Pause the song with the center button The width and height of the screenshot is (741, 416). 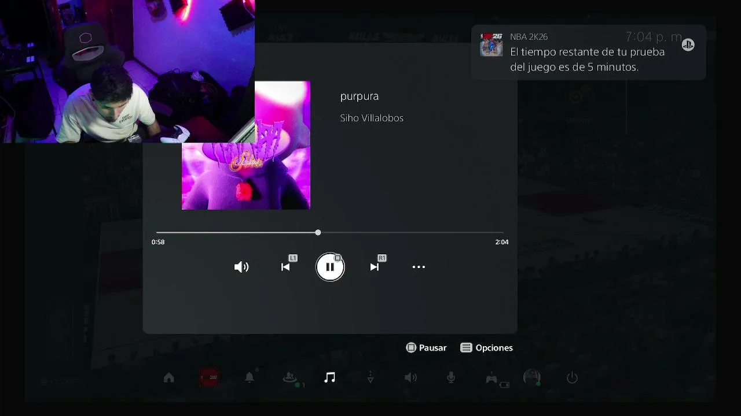[330, 267]
